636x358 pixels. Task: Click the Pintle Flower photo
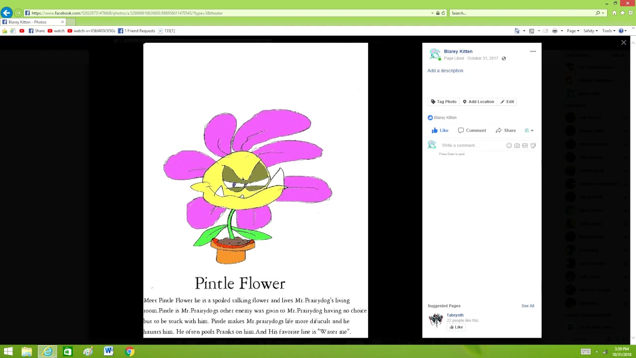coord(255,190)
